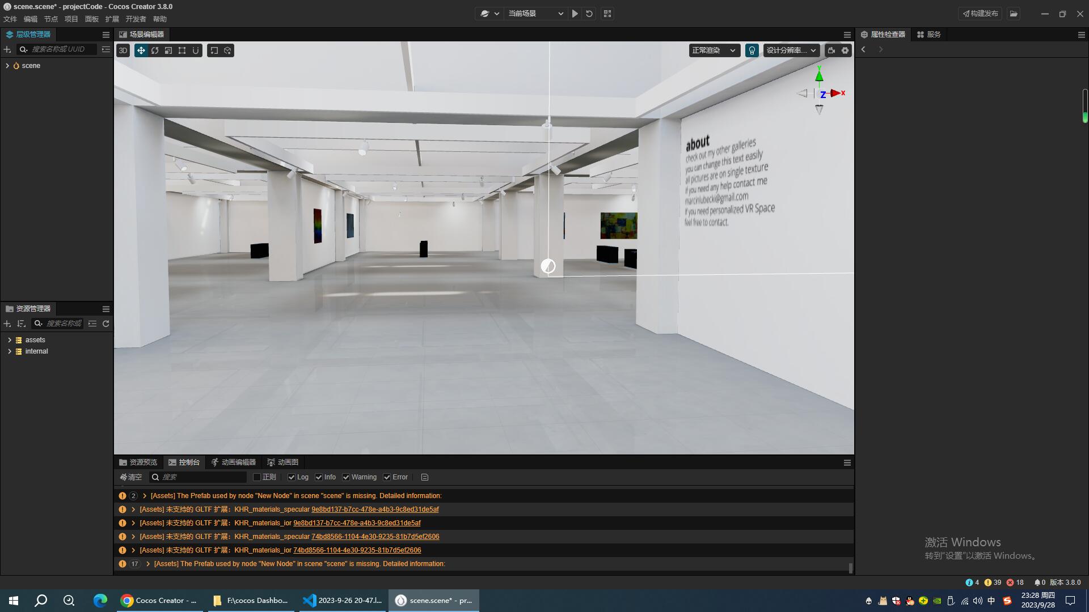1089x612 pixels.
Task: Open the 构建发布 build button
Action: pyautogui.click(x=980, y=14)
